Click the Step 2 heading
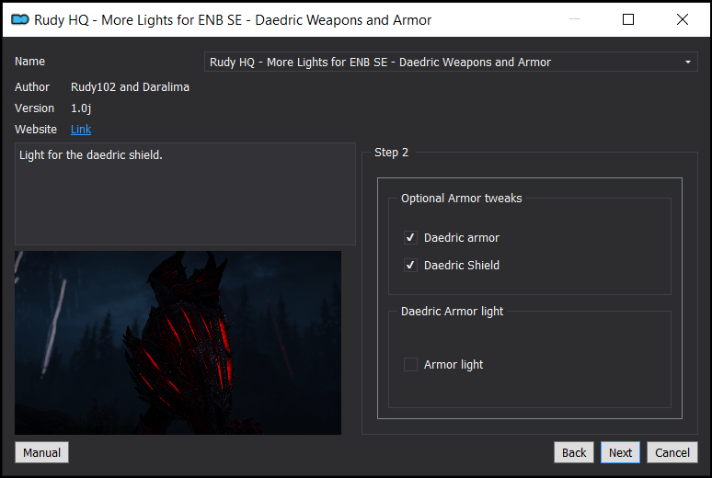 391,153
